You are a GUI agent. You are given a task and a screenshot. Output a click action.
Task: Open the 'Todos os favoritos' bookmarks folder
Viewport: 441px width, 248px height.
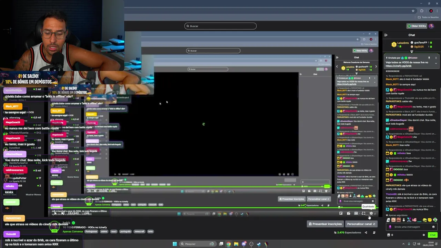(428, 17)
